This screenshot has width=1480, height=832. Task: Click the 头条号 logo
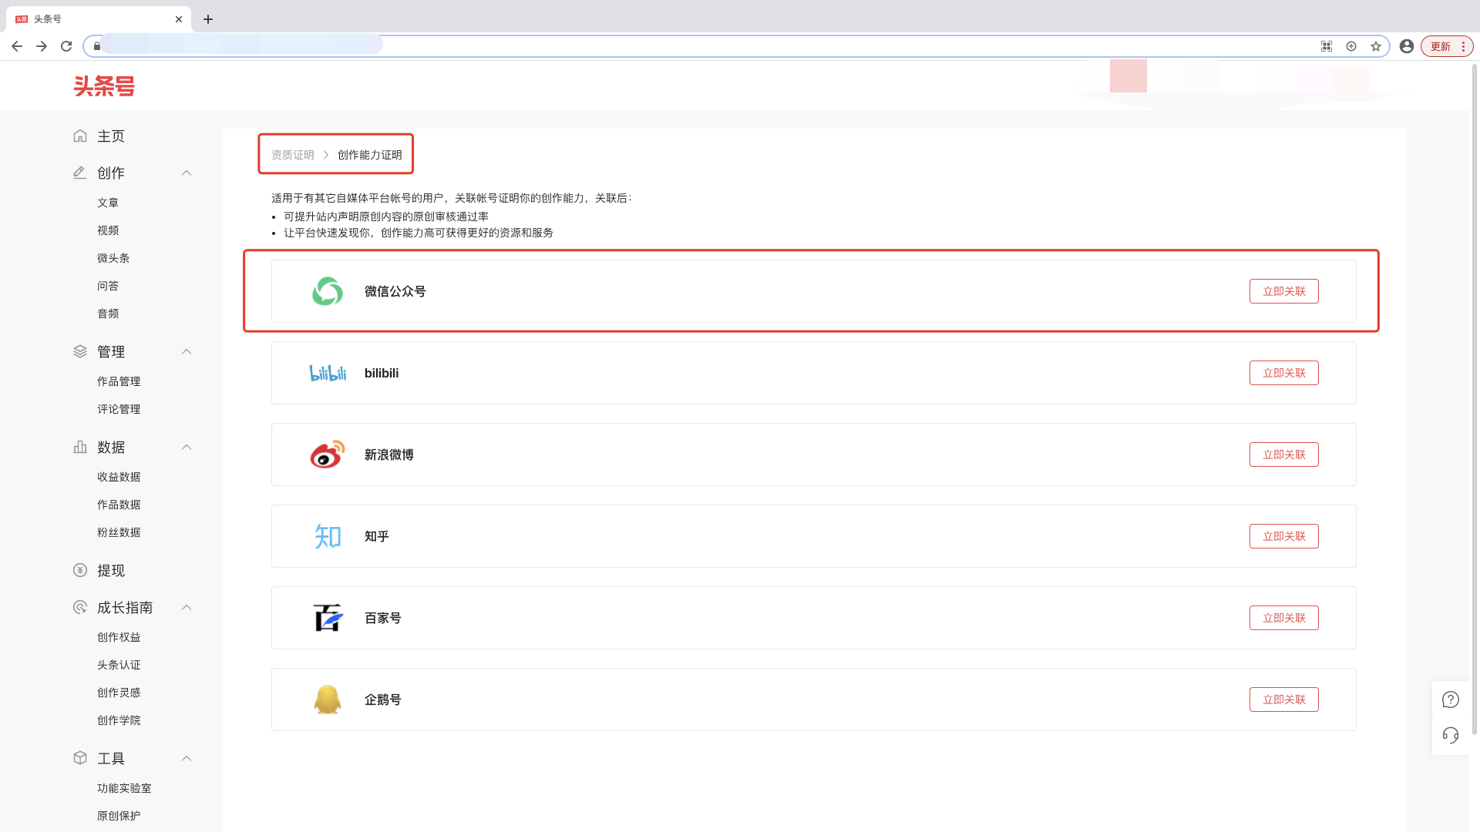104,86
